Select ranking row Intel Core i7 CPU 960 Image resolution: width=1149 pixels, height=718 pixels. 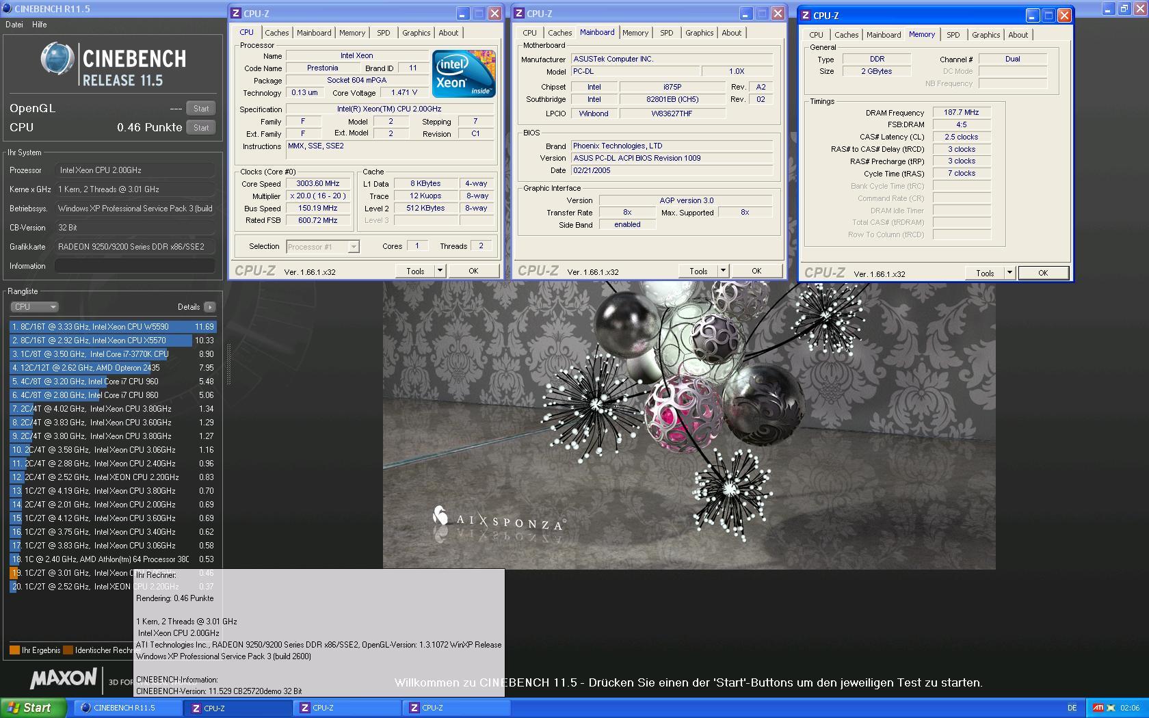tap(113, 382)
